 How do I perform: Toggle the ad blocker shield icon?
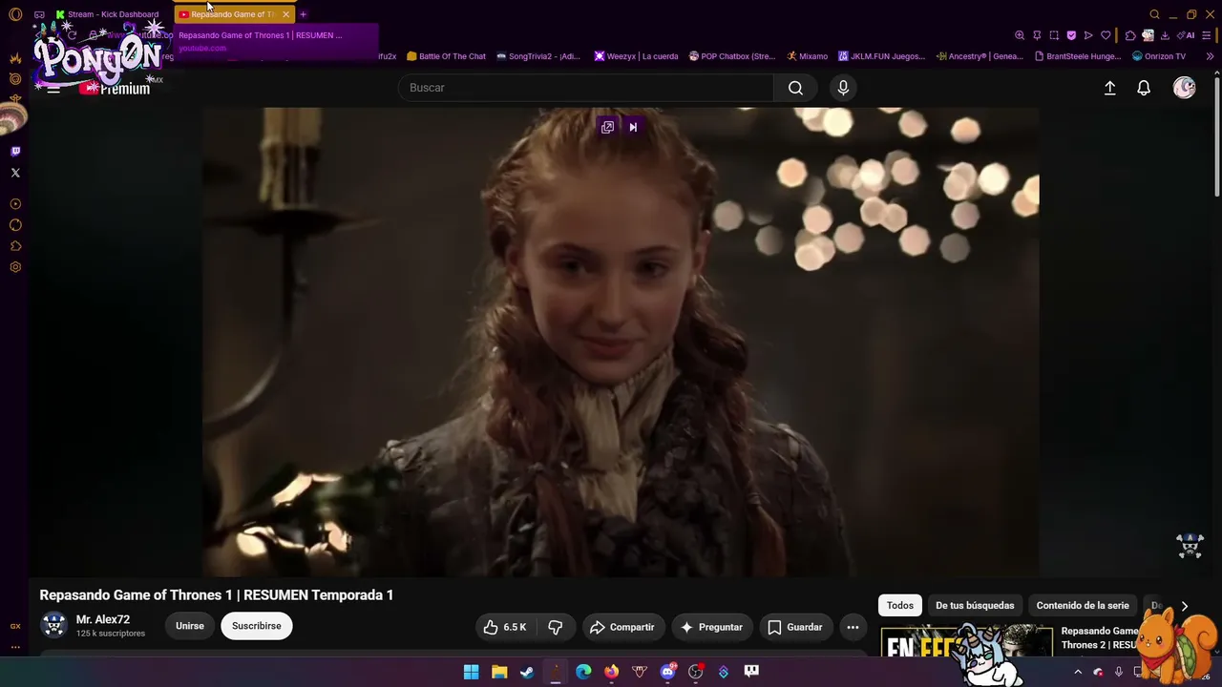pyautogui.click(x=1071, y=35)
